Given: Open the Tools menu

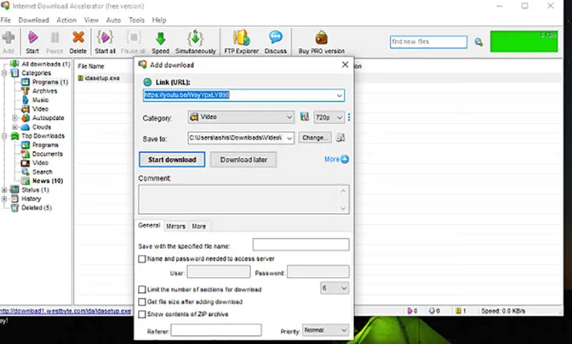Looking at the screenshot, I should click(x=137, y=20).
